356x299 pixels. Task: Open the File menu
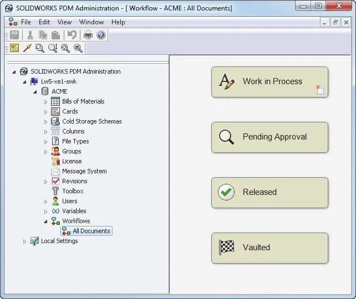click(26, 22)
